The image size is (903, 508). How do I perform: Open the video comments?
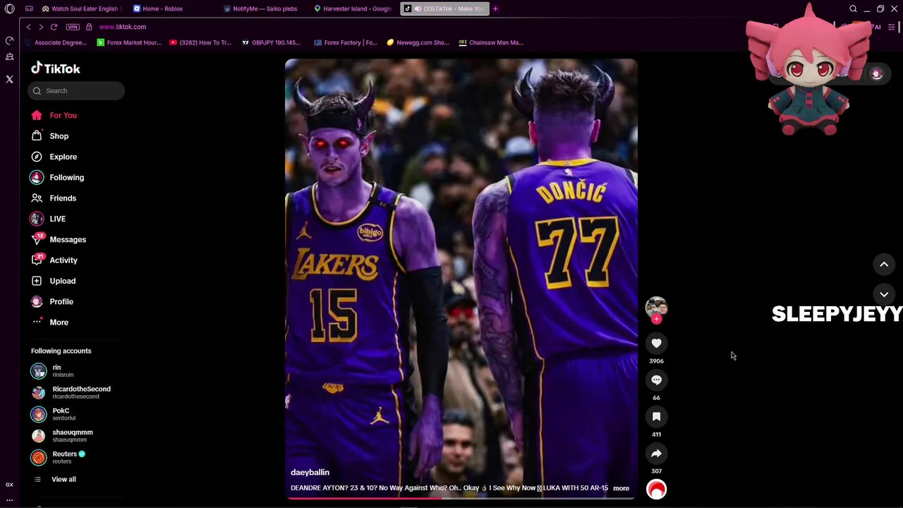click(656, 380)
